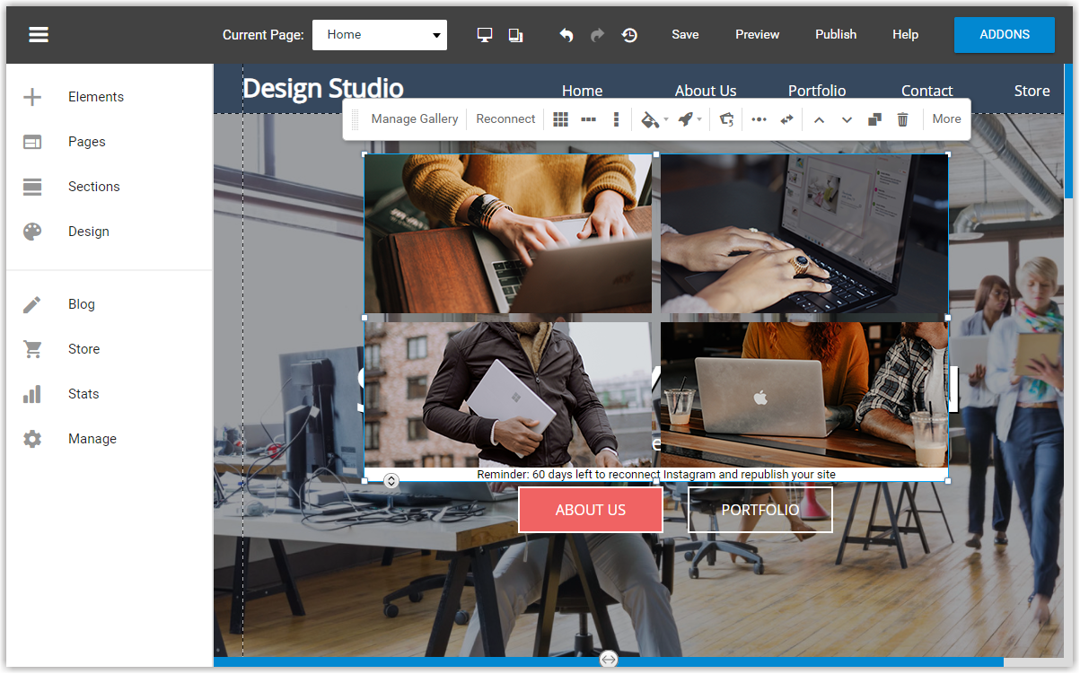This screenshot has height=674, width=1080.
Task: Click the Design palette icon
Action: coord(32,232)
